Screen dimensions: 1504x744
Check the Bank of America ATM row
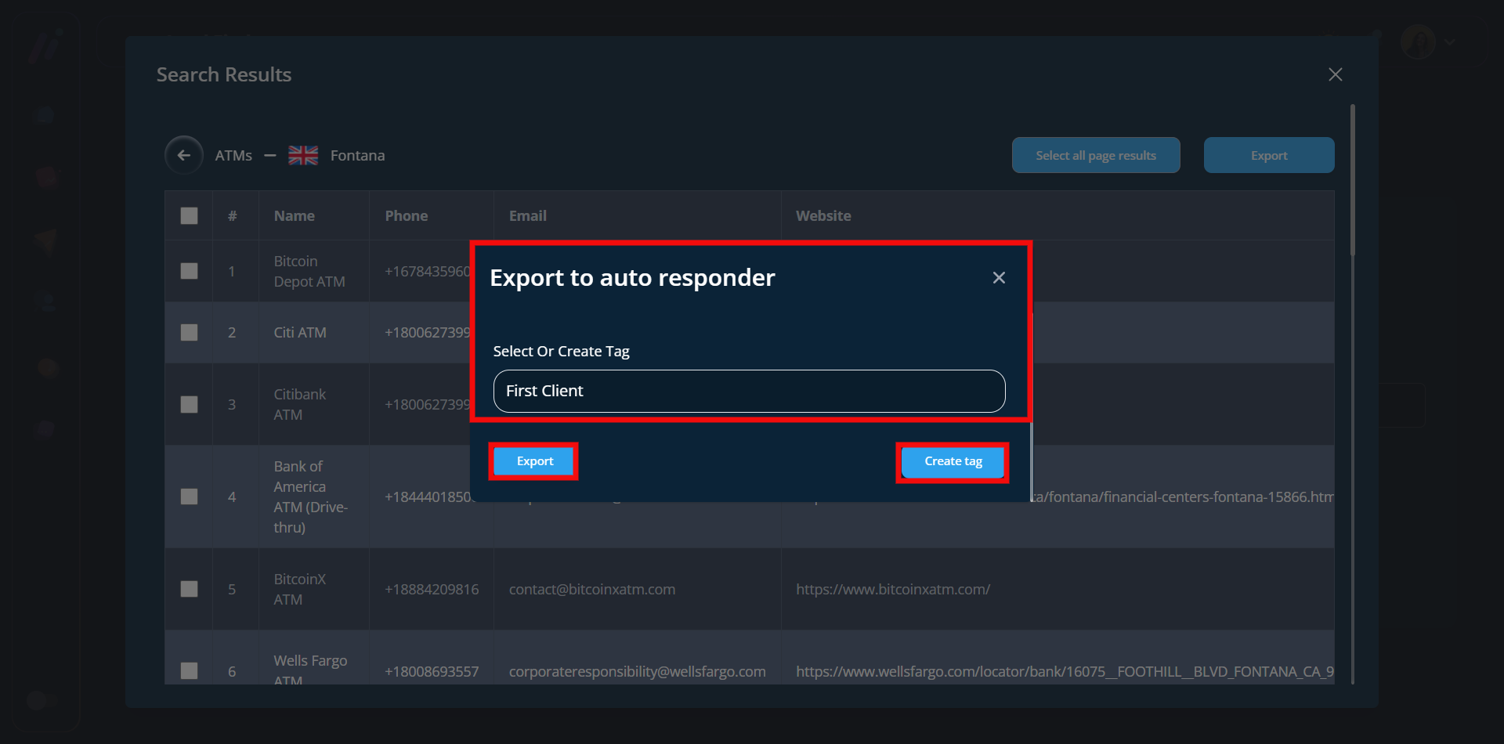(189, 497)
